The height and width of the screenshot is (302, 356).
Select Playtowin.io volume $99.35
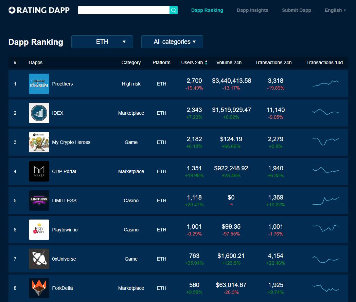(231, 227)
